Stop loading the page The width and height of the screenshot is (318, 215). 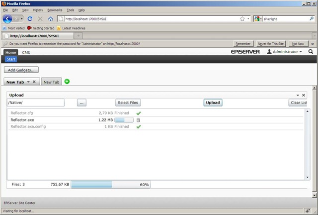click(40, 19)
